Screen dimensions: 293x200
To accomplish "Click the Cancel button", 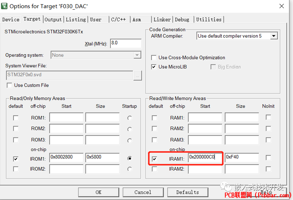I will [x=143, y=192].
